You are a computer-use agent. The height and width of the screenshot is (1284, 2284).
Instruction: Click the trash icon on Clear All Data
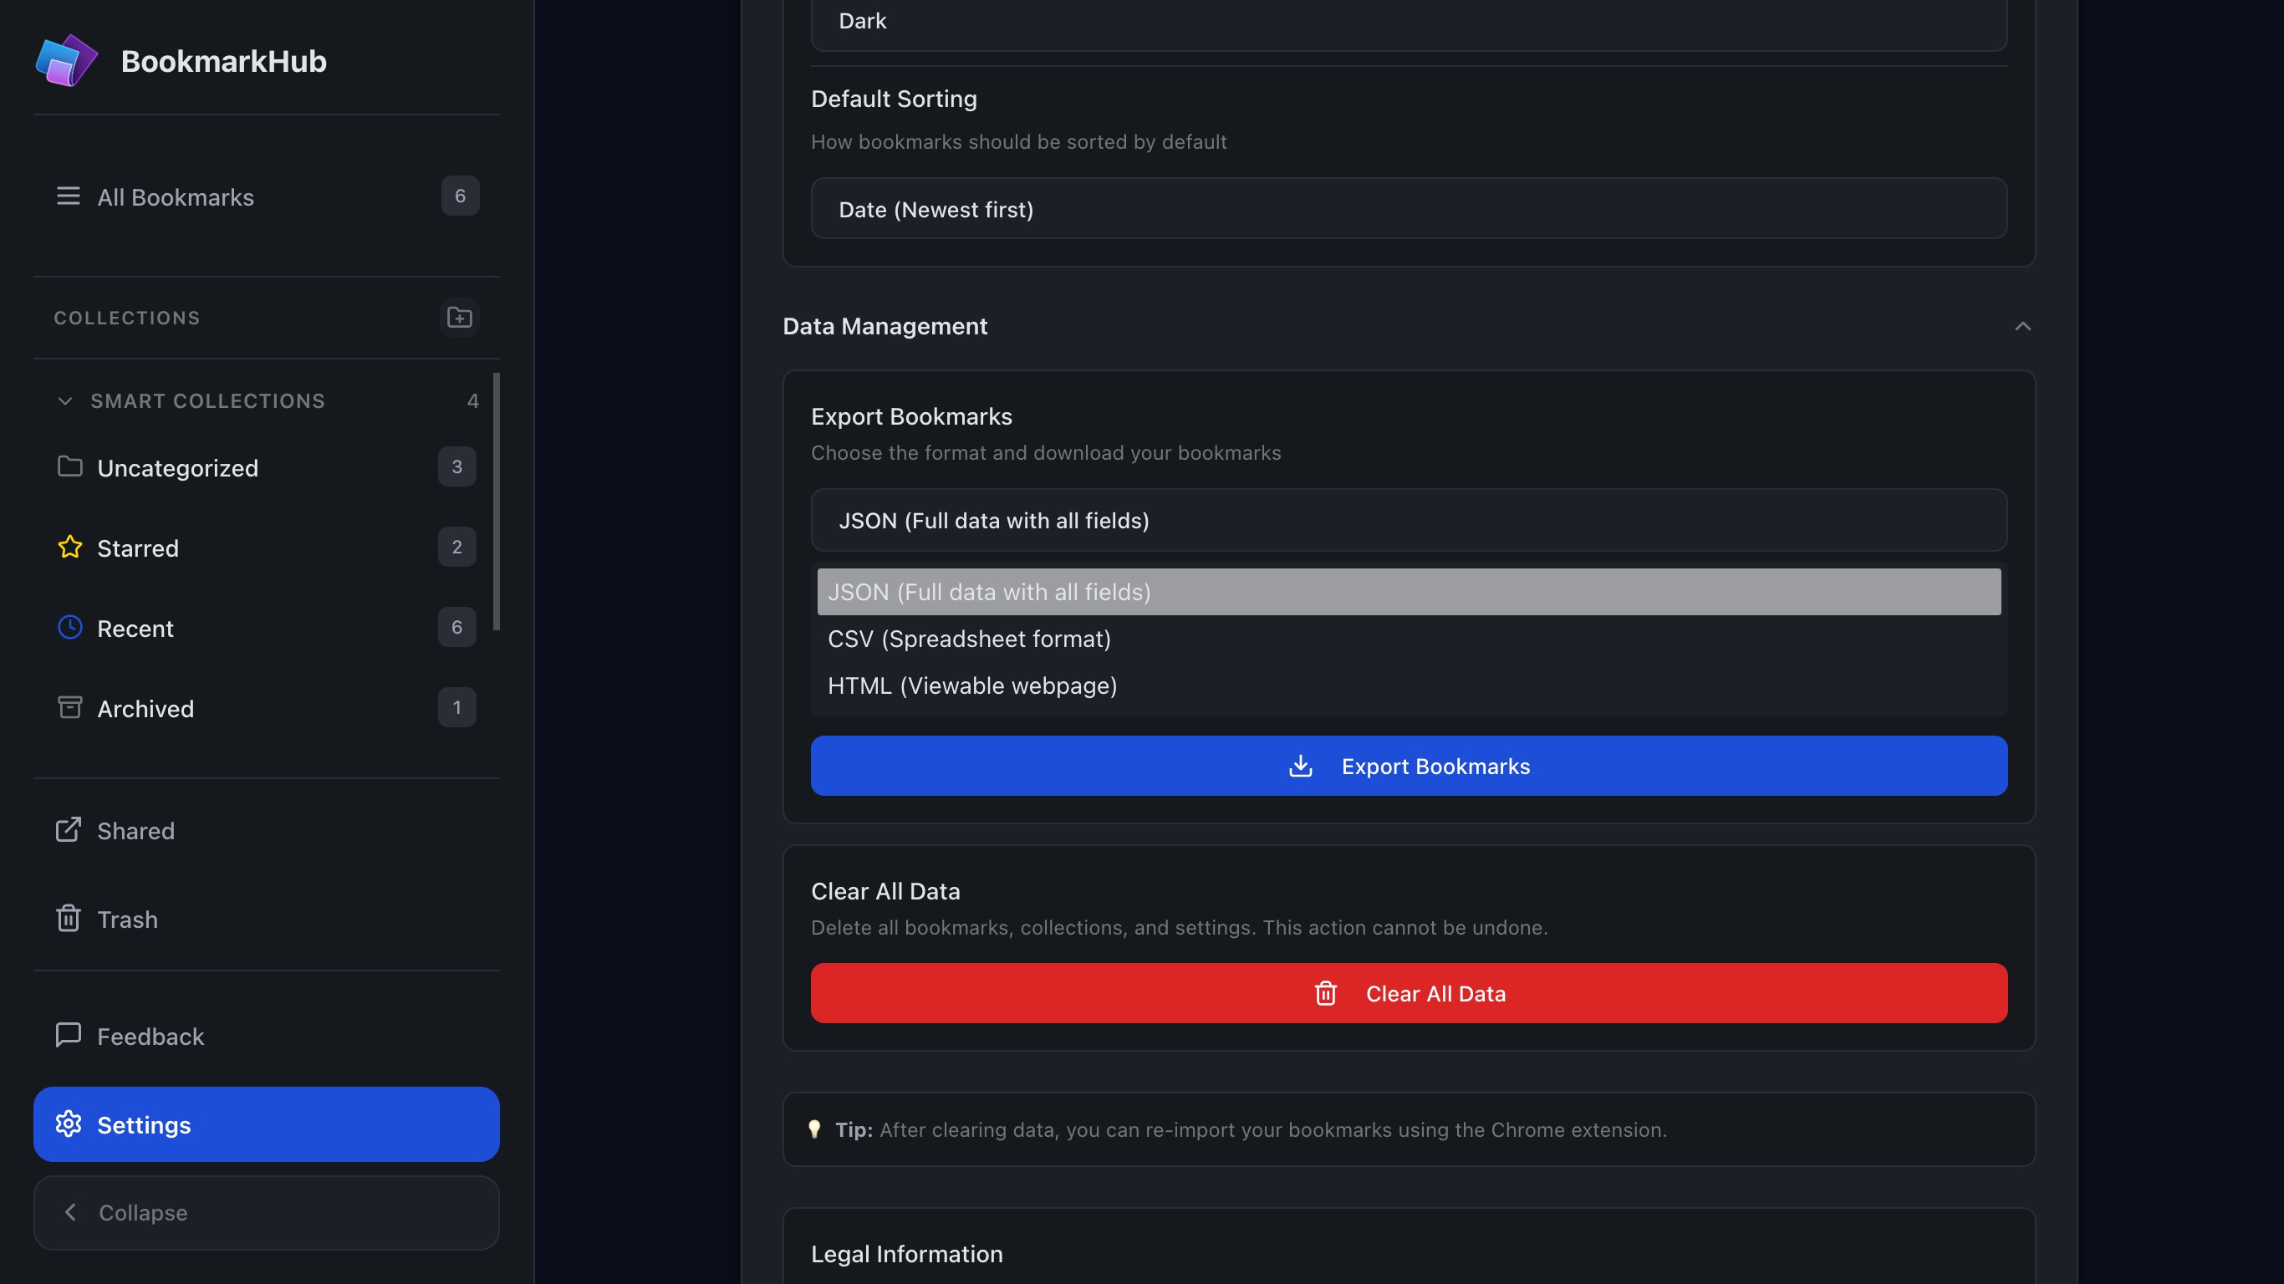(x=1326, y=993)
